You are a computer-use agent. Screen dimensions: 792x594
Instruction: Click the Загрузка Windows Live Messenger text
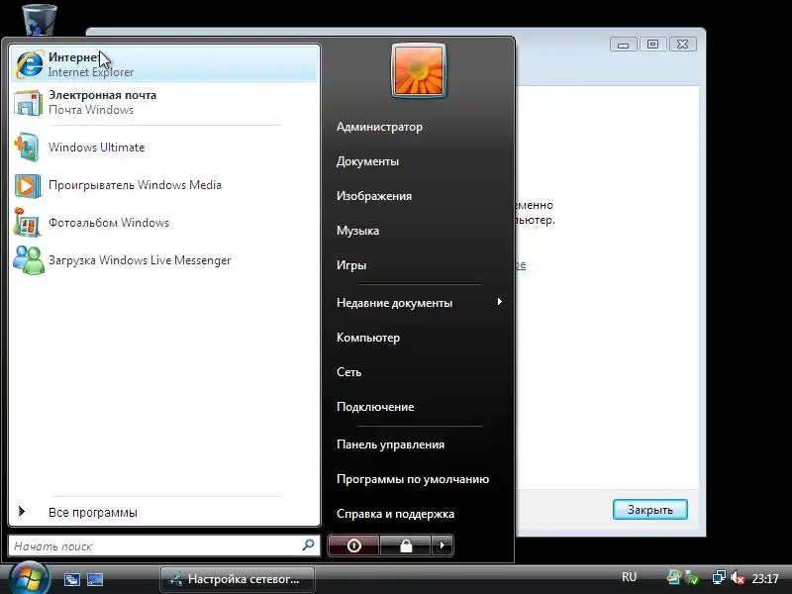140,260
